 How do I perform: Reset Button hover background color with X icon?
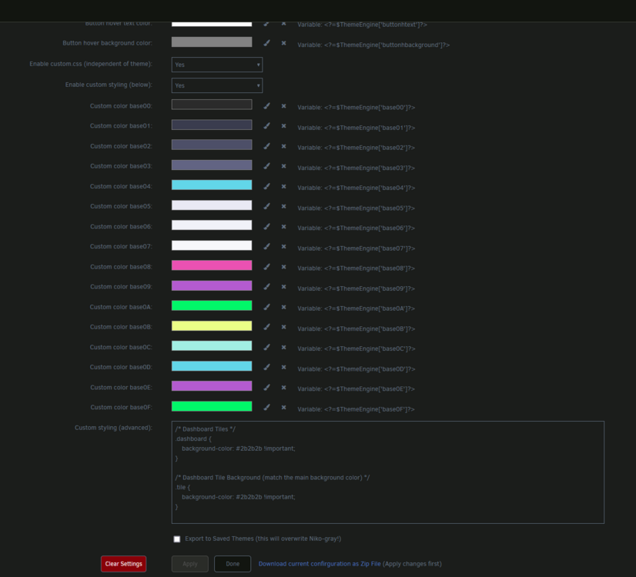[x=283, y=43]
